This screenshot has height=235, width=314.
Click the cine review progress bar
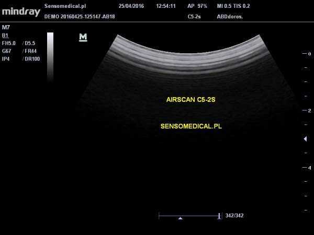click(x=190, y=216)
